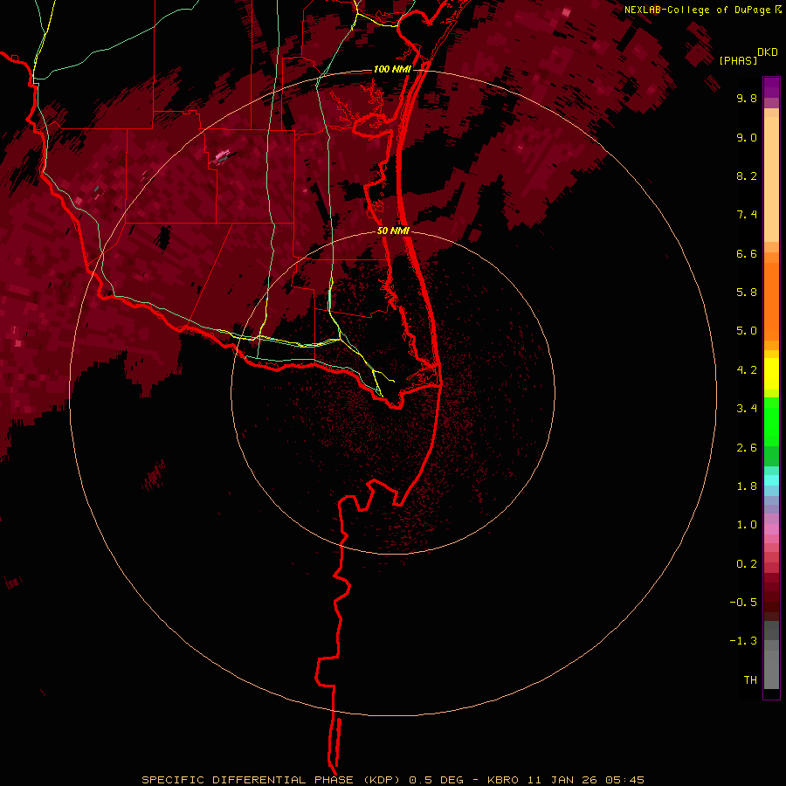The image size is (786, 786).
Task: Click the 50 NMI range ring label
Action: [394, 231]
